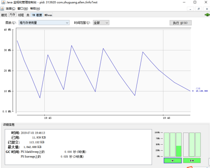This screenshot has height=168, width=210.
Task: Open the 帮助(H) menu
Action: 35,9
